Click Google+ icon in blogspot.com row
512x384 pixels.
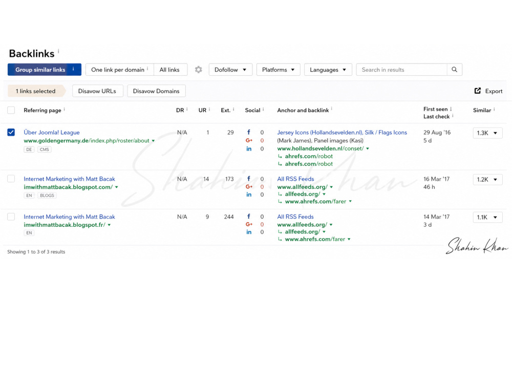[249, 187]
